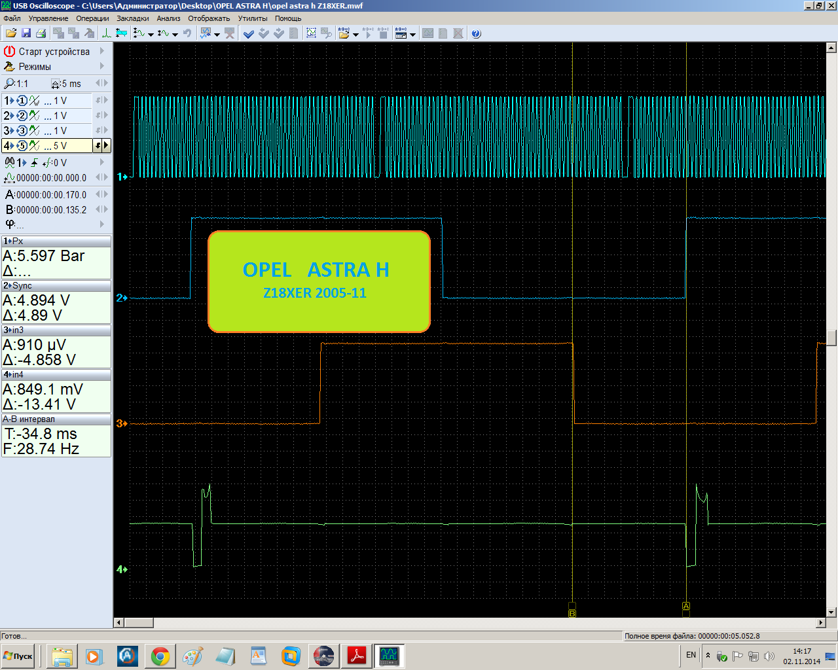The image size is (838, 670).
Task: Expand the Старт устройства submenu arrow
Action: [102, 51]
